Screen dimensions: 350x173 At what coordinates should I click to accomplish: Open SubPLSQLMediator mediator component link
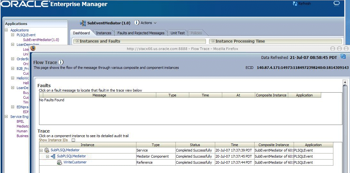pyautogui.click(x=71, y=156)
